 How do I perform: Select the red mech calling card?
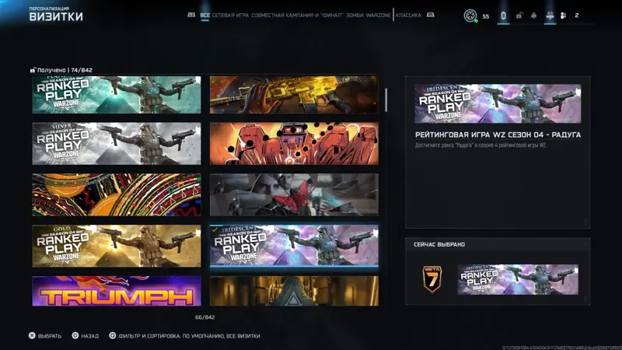(294, 143)
